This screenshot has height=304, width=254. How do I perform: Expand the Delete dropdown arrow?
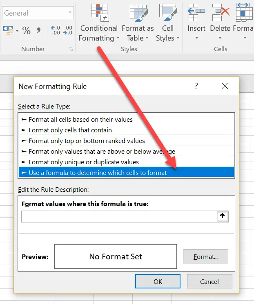220,38
